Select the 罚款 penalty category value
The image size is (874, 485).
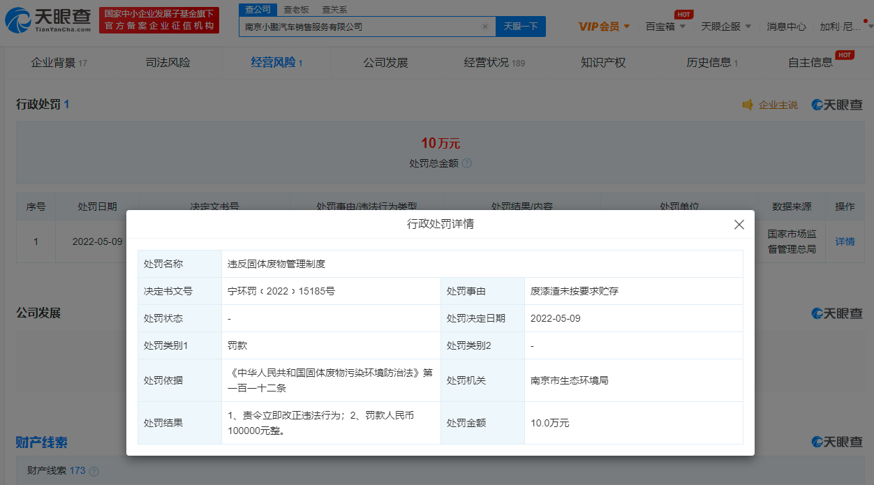[x=237, y=345]
